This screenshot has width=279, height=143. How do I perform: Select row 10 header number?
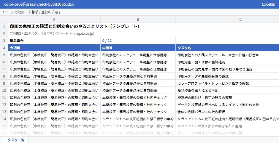[x=4, y=91]
